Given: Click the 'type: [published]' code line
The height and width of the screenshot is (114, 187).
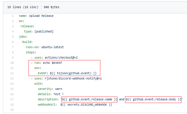Looking at the screenshot, I should 39,32.
